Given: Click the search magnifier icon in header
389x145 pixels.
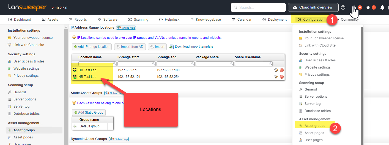Looking at the screenshot, I should (x=235, y=7).
